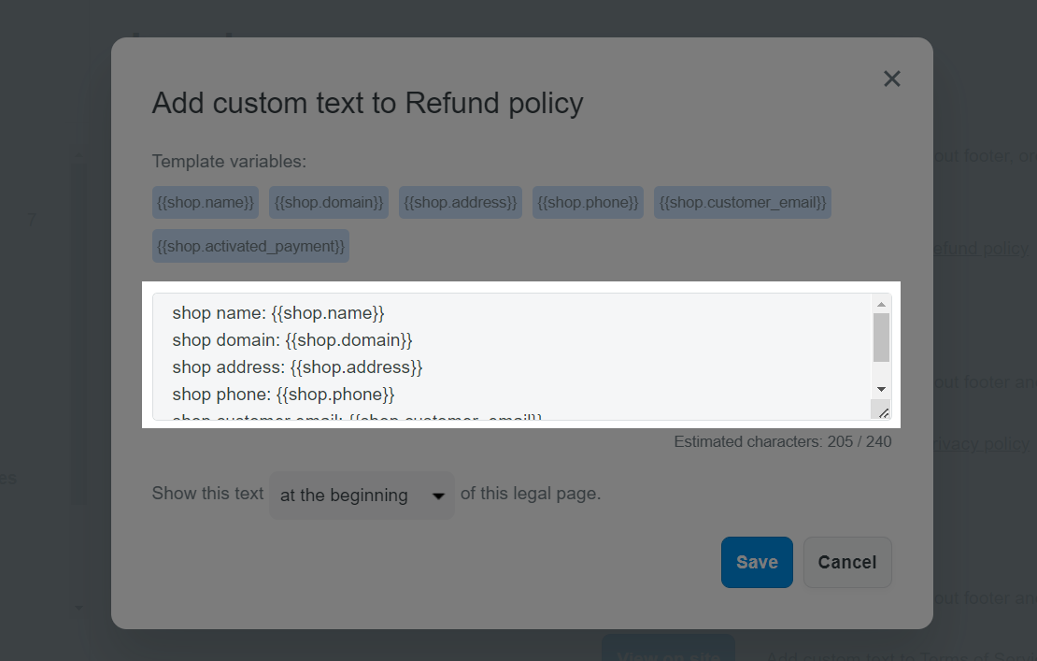Insert the {{shop.domain}} template variable
The width and height of the screenshot is (1037, 661).
point(329,203)
